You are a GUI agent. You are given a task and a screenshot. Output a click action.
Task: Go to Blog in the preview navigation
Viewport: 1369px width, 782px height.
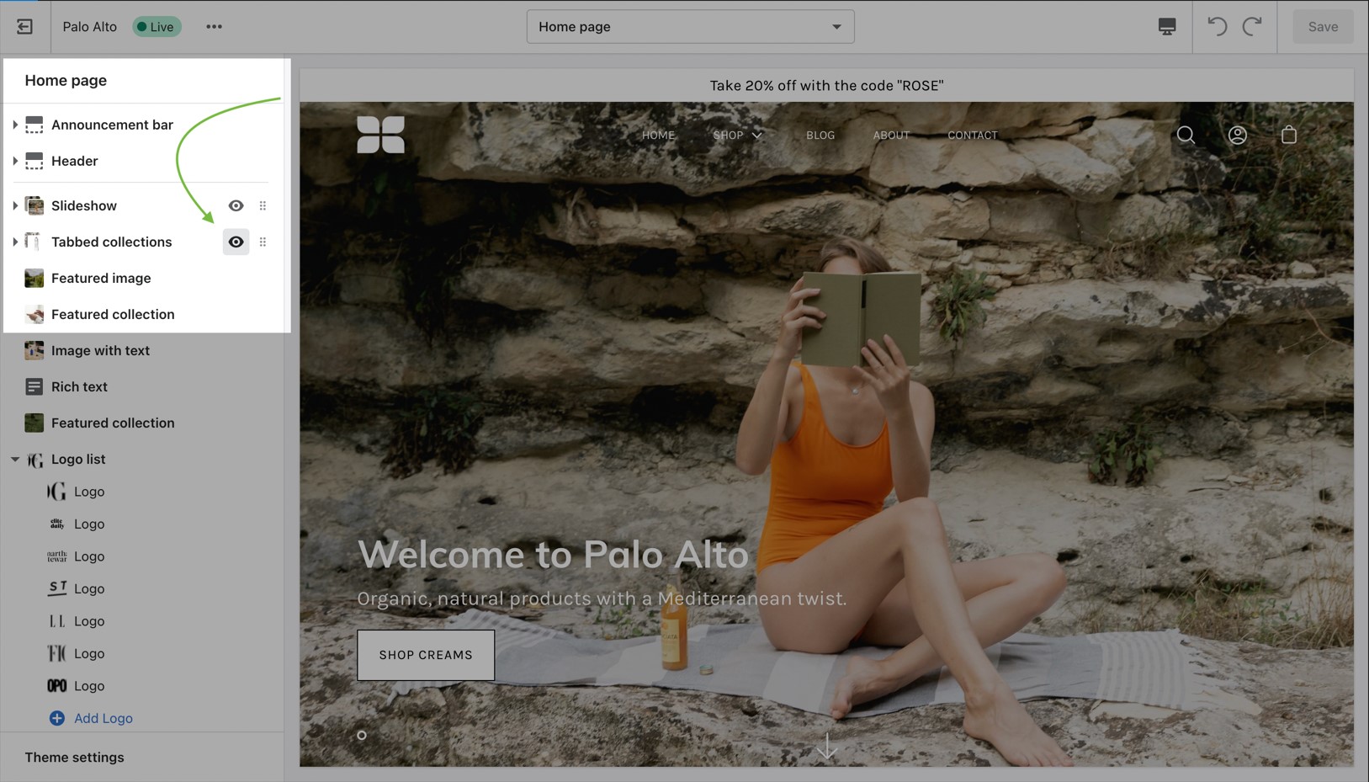820,136
